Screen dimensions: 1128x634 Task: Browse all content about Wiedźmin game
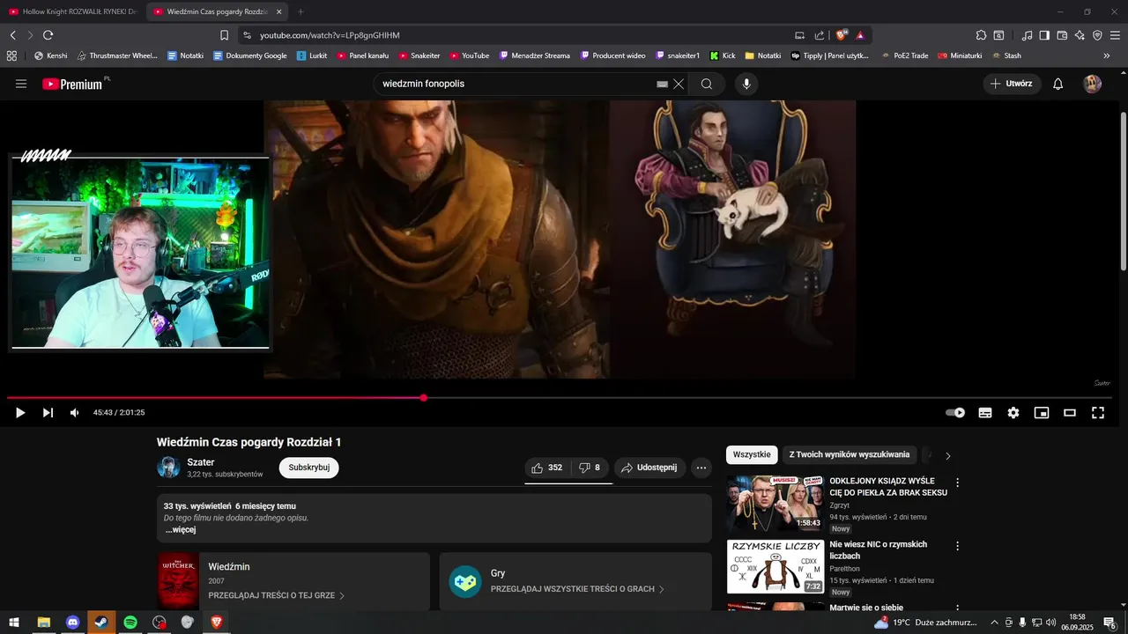click(276, 595)
